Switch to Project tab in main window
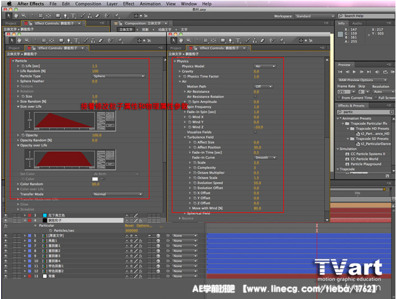This screenshot has height=299, width=396. coord(11,23)
